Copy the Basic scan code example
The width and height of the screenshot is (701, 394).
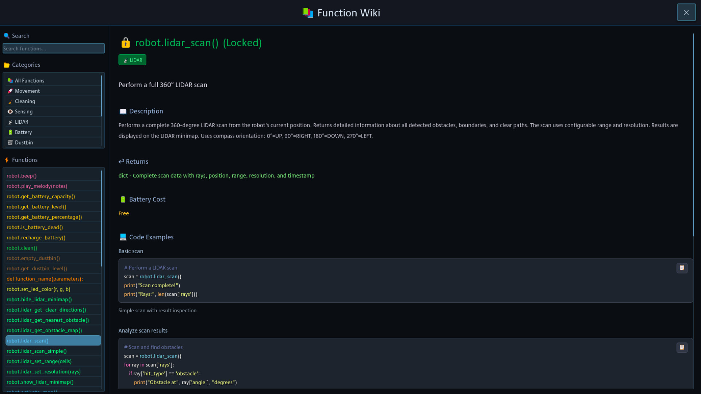pos(682,268)
